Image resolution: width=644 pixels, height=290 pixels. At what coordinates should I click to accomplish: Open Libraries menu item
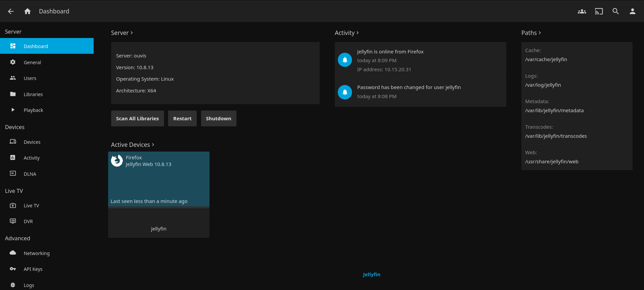point(47,94)
